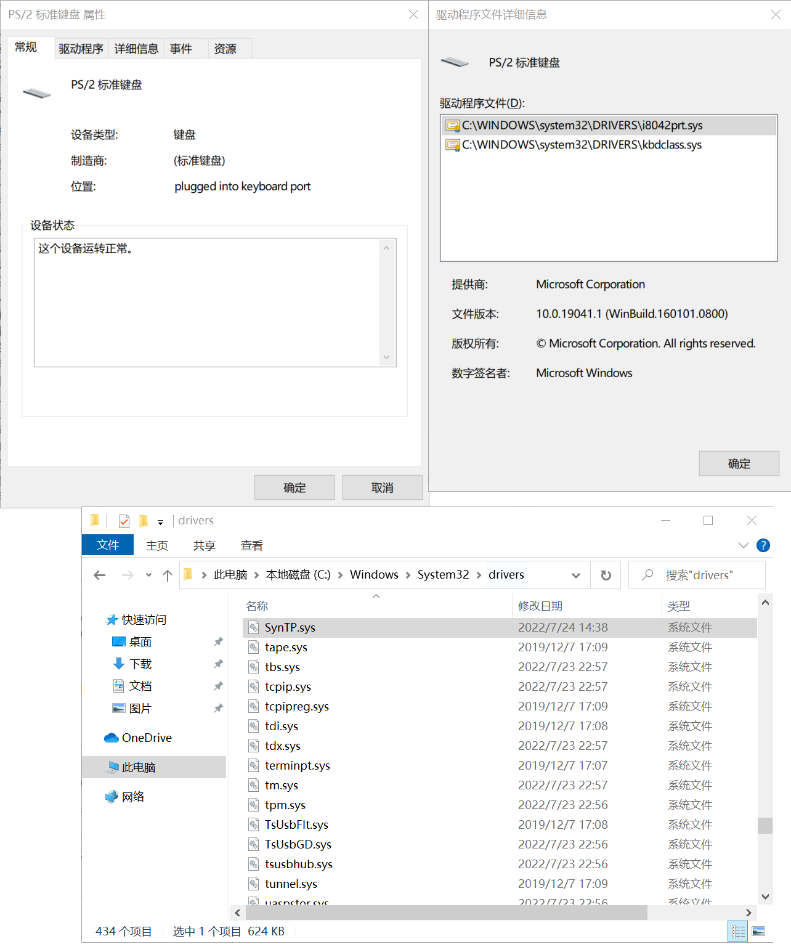Click the keyboard icon in driver details dialog
The image size is (791, 944).
455,62
